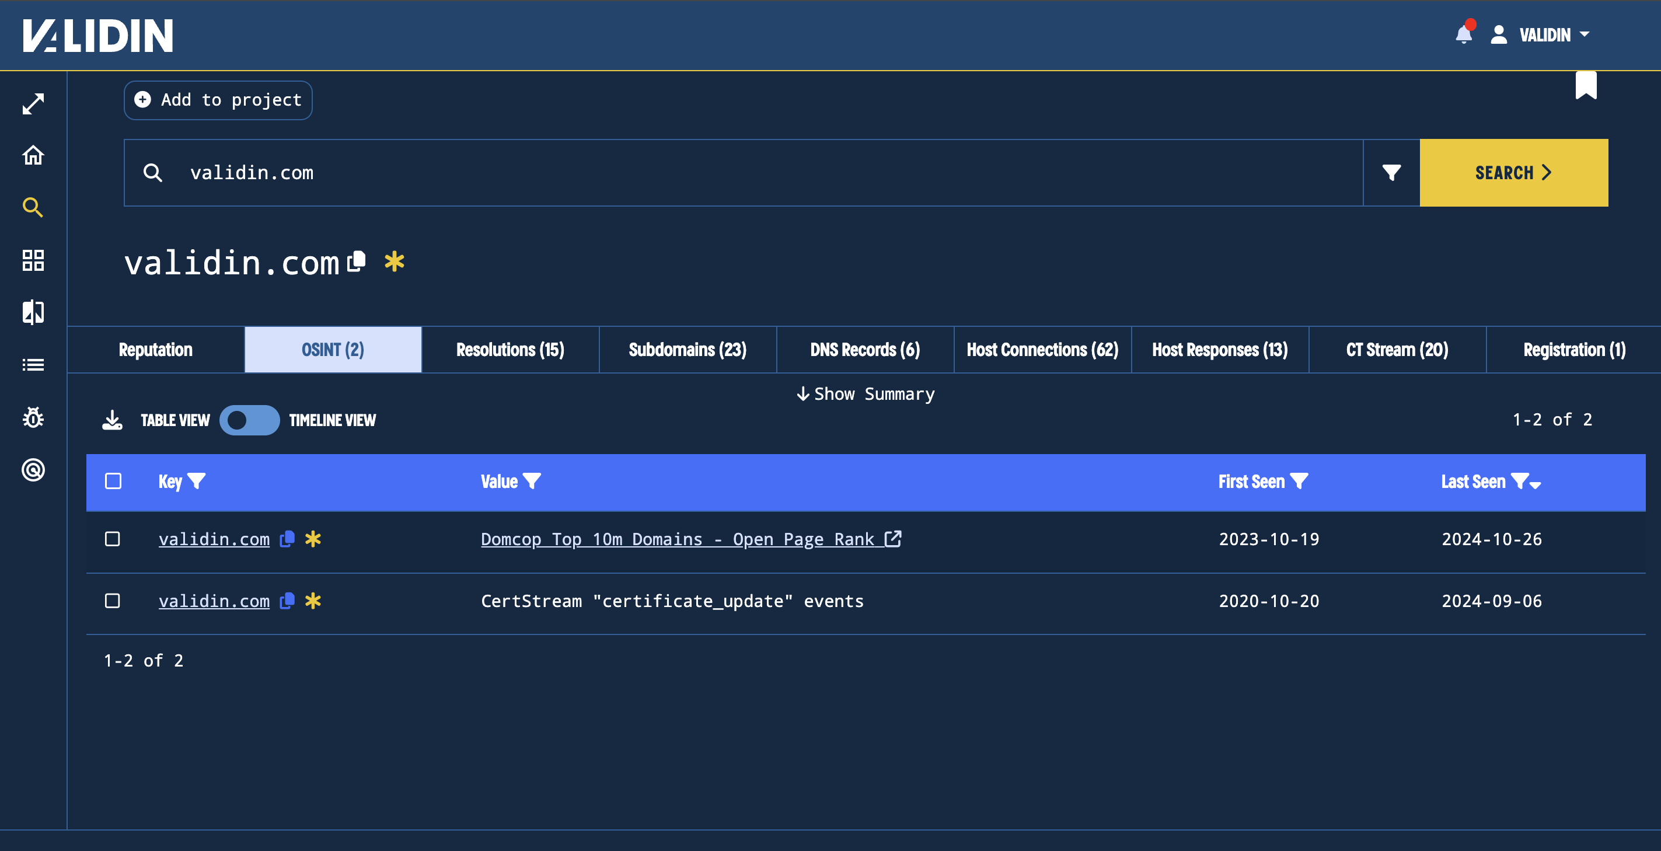This screenshot has width=1661, height=851.
Task: Filter the First Seen column
Action: click(1299, 481)
